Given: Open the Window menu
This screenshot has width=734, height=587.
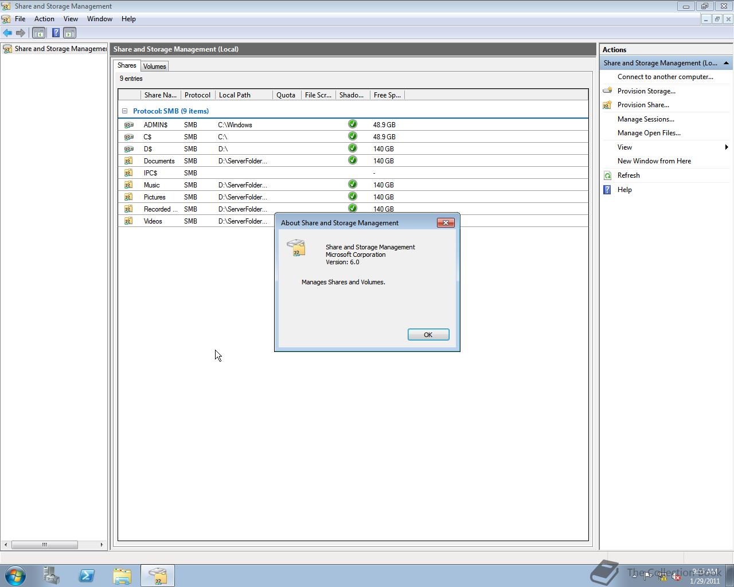Looking at the screenshot, I should (x=99, y=19).
